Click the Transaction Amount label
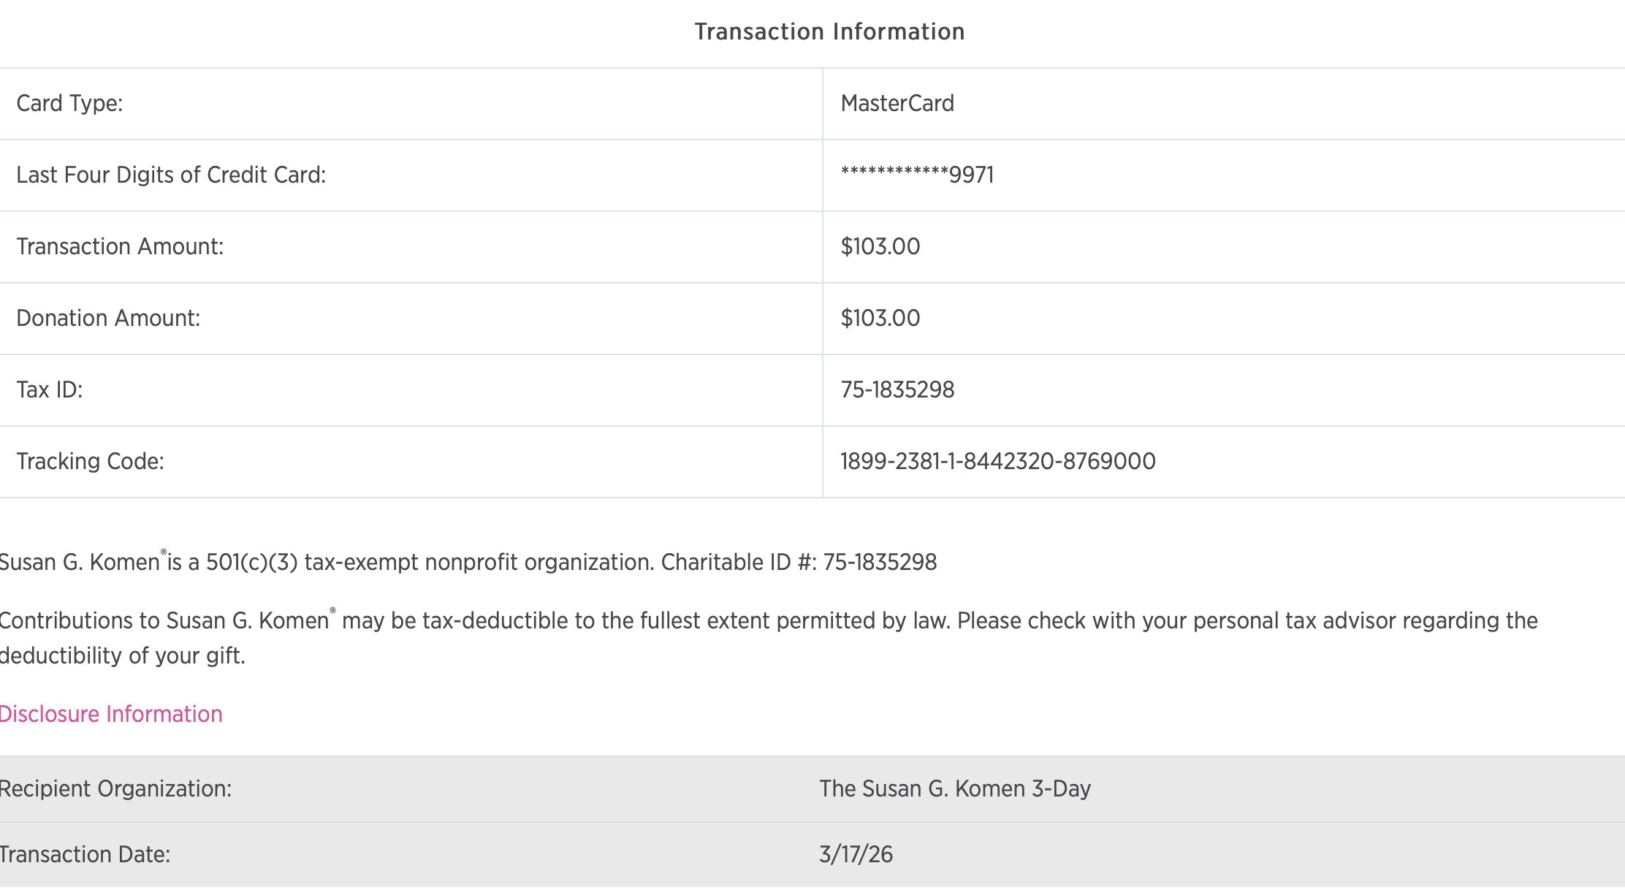 tap(120, 247)
